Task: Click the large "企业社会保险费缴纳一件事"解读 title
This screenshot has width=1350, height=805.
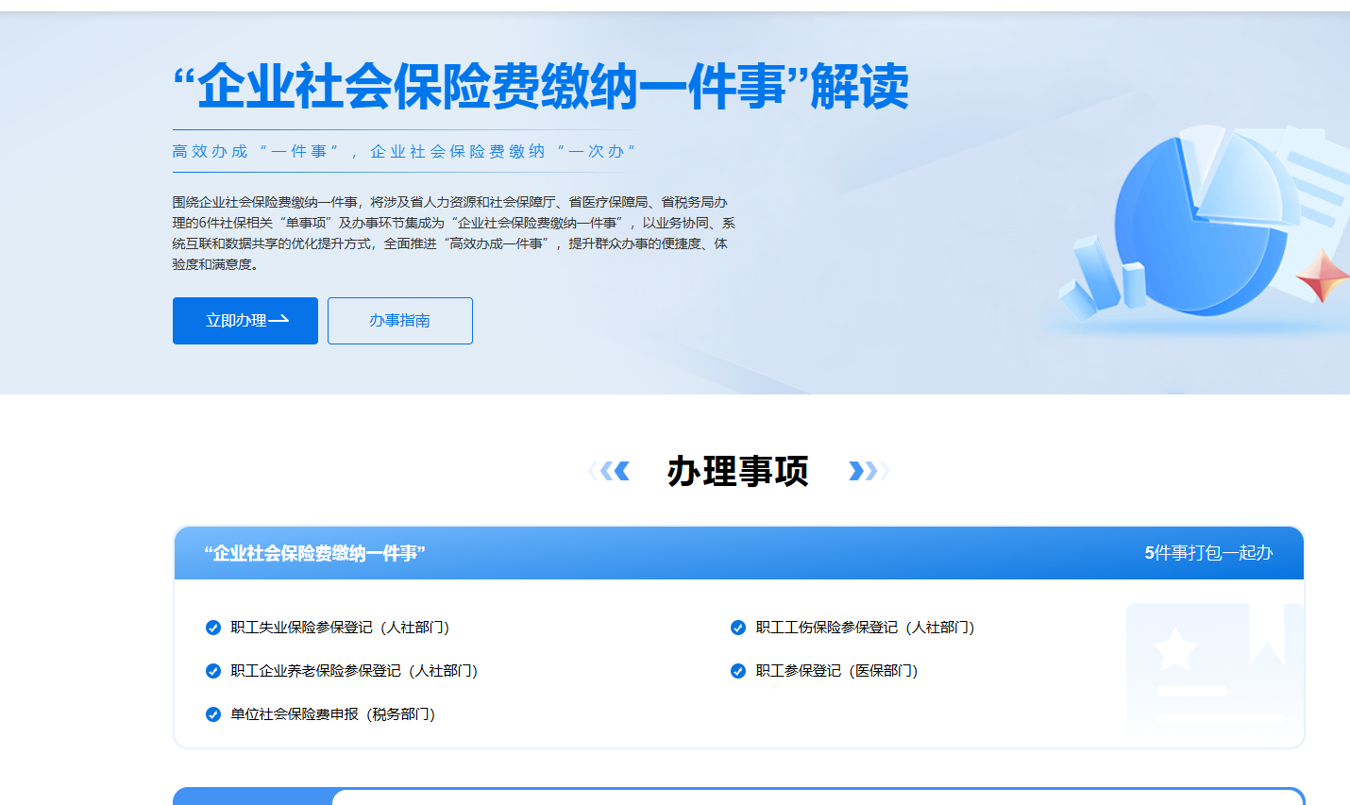Action: [x=540, y=87]
